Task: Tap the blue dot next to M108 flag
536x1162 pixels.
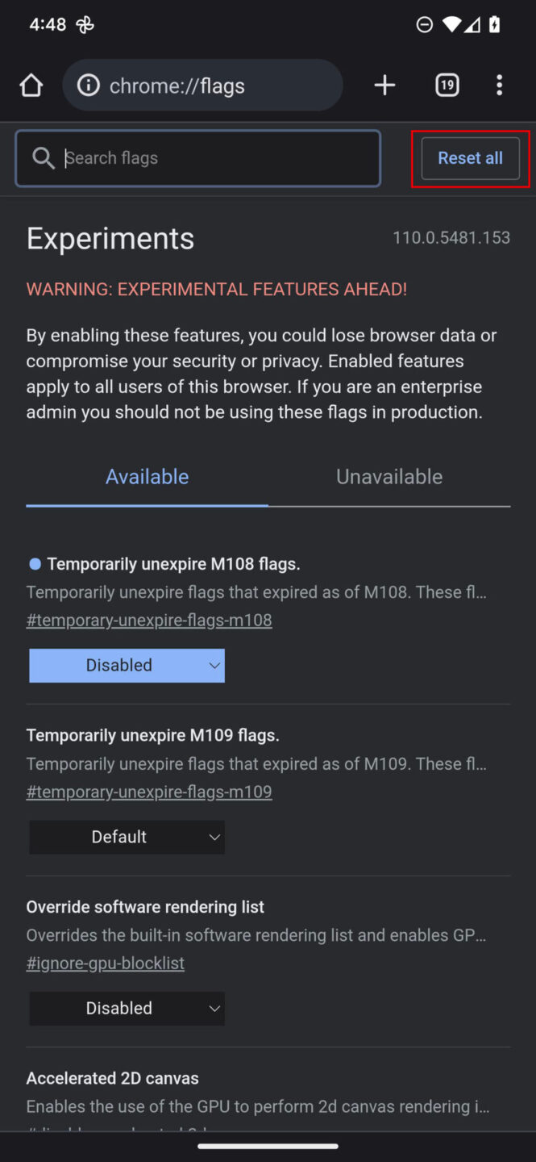Action: (34, 563)
